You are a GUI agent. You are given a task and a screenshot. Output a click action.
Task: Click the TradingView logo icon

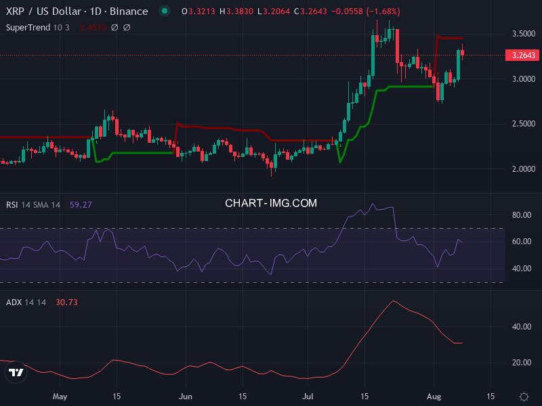click(x=16, y=372)
